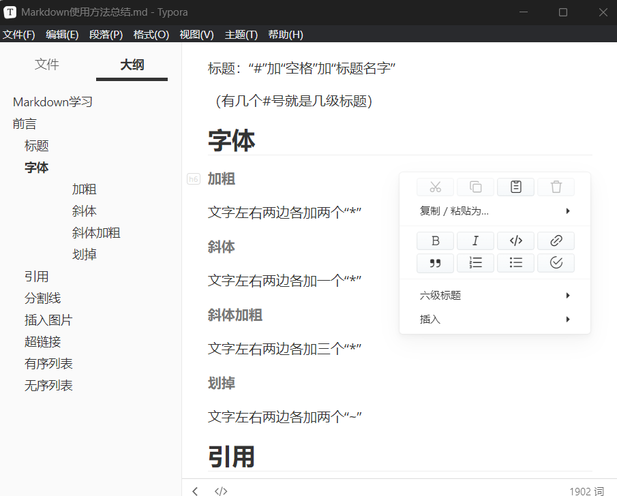
Task: Click the 1902 词 word count
Action: 586,491
